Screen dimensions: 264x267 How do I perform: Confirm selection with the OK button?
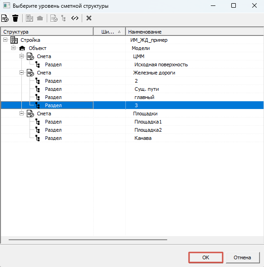pos(206,257)
